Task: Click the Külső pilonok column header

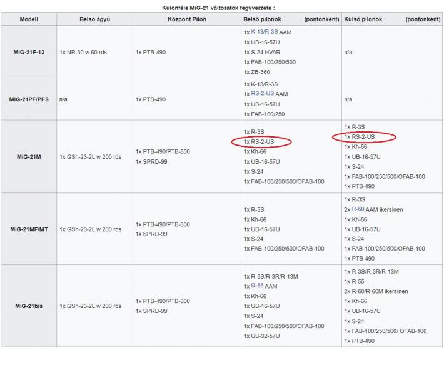Action: [363, 19]
